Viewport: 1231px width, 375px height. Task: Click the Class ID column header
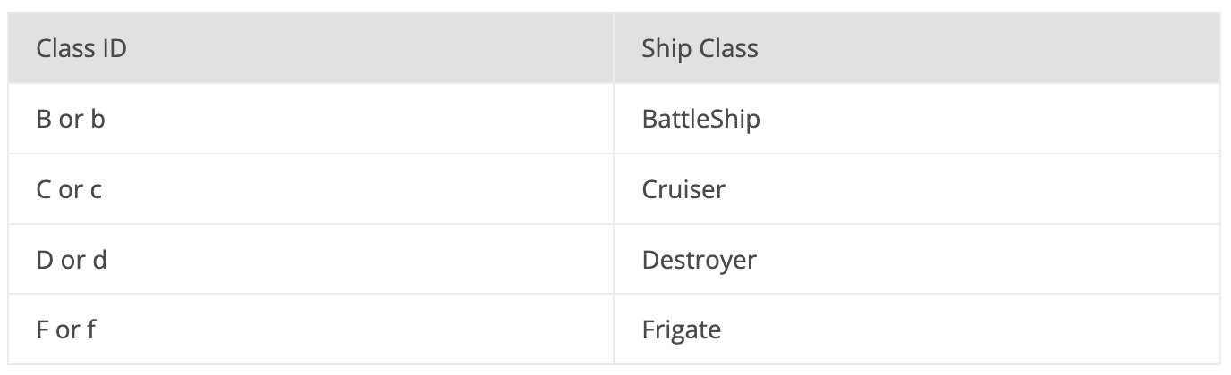pyautogui.click(x=310, y=48)
